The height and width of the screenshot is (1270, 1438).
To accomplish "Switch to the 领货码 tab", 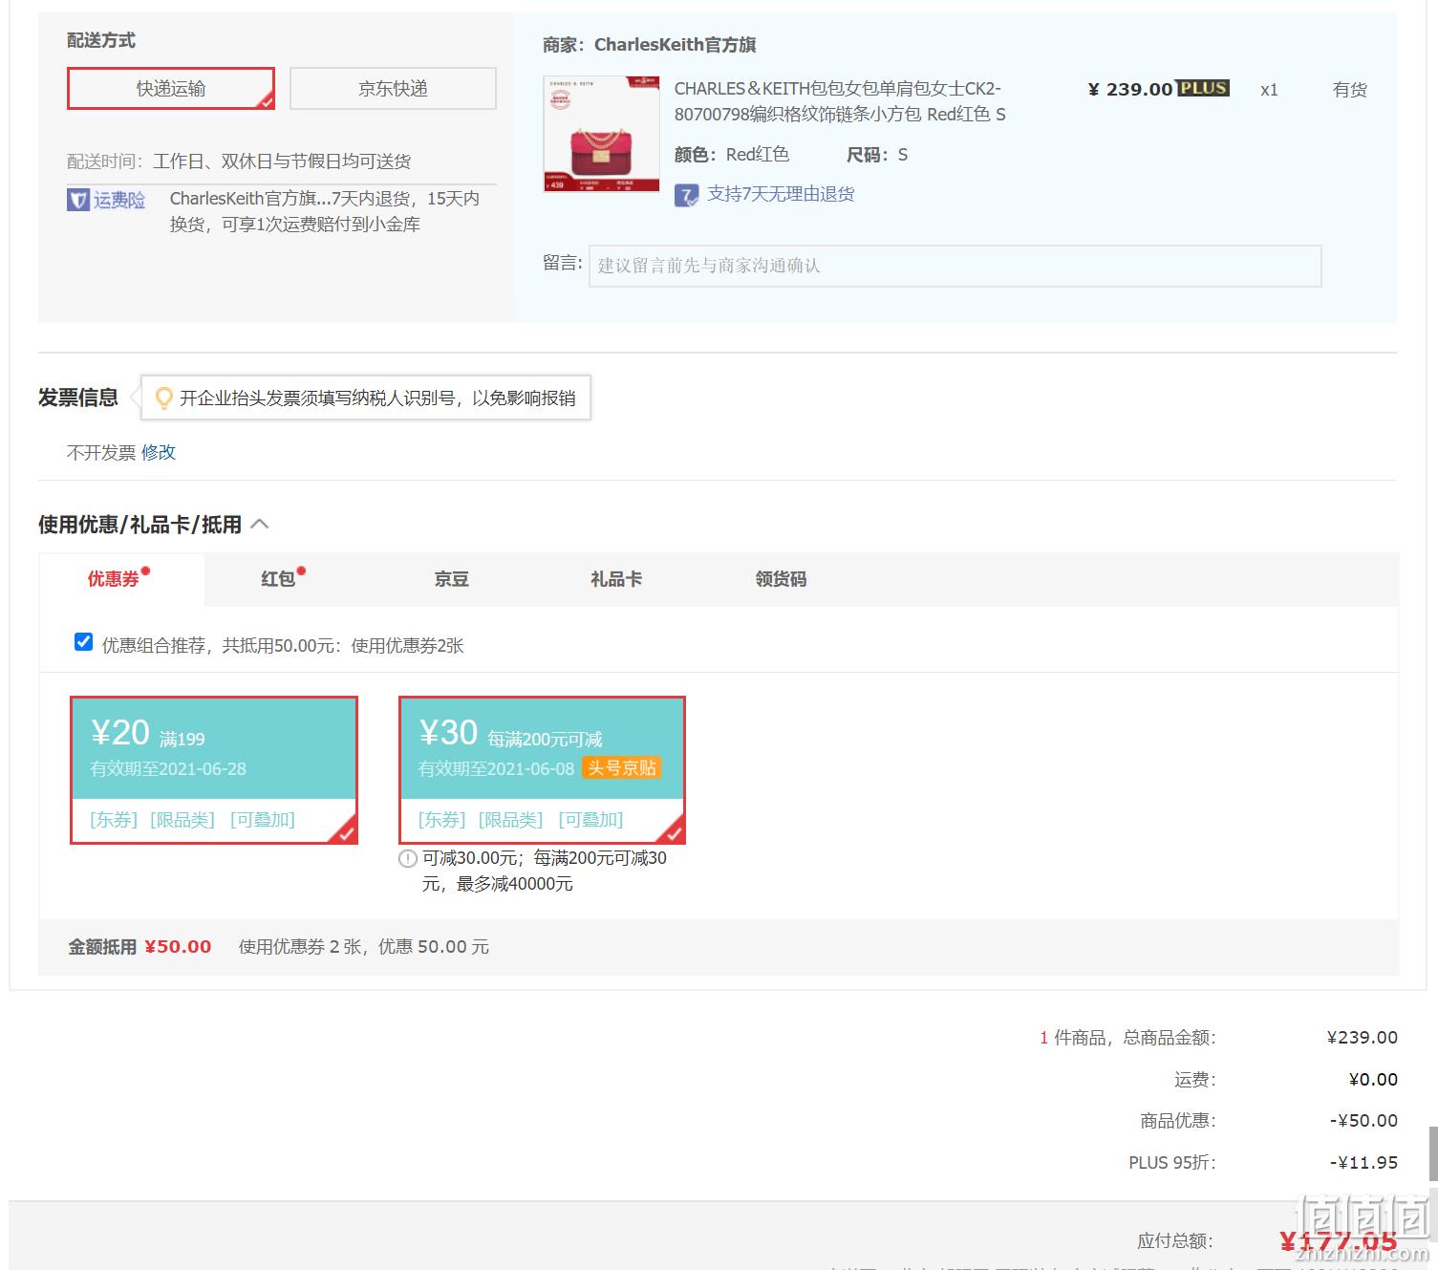I will tap(781, 579).
